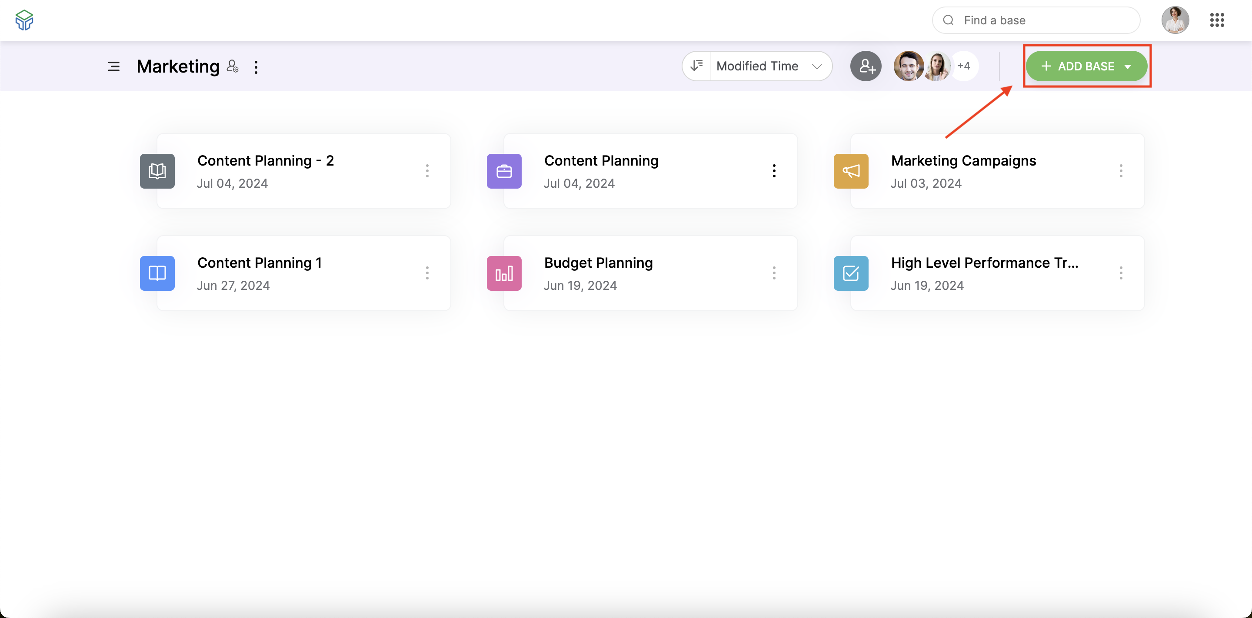Open Content Planning card options menu
This screenshot has height=618, width=1252.
pos(774,171)
